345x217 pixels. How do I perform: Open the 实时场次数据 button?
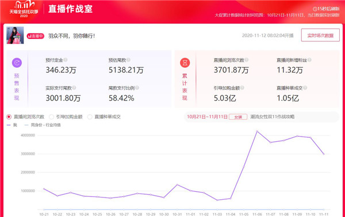click(x=320, y=35)
